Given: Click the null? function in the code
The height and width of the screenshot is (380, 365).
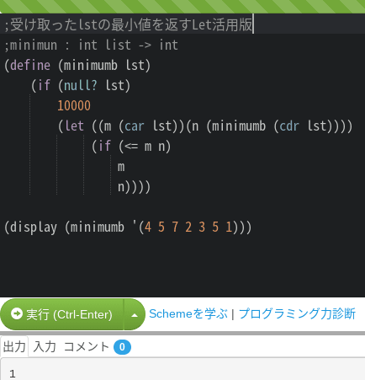Looking at the screenshot, I should (81, 85).
